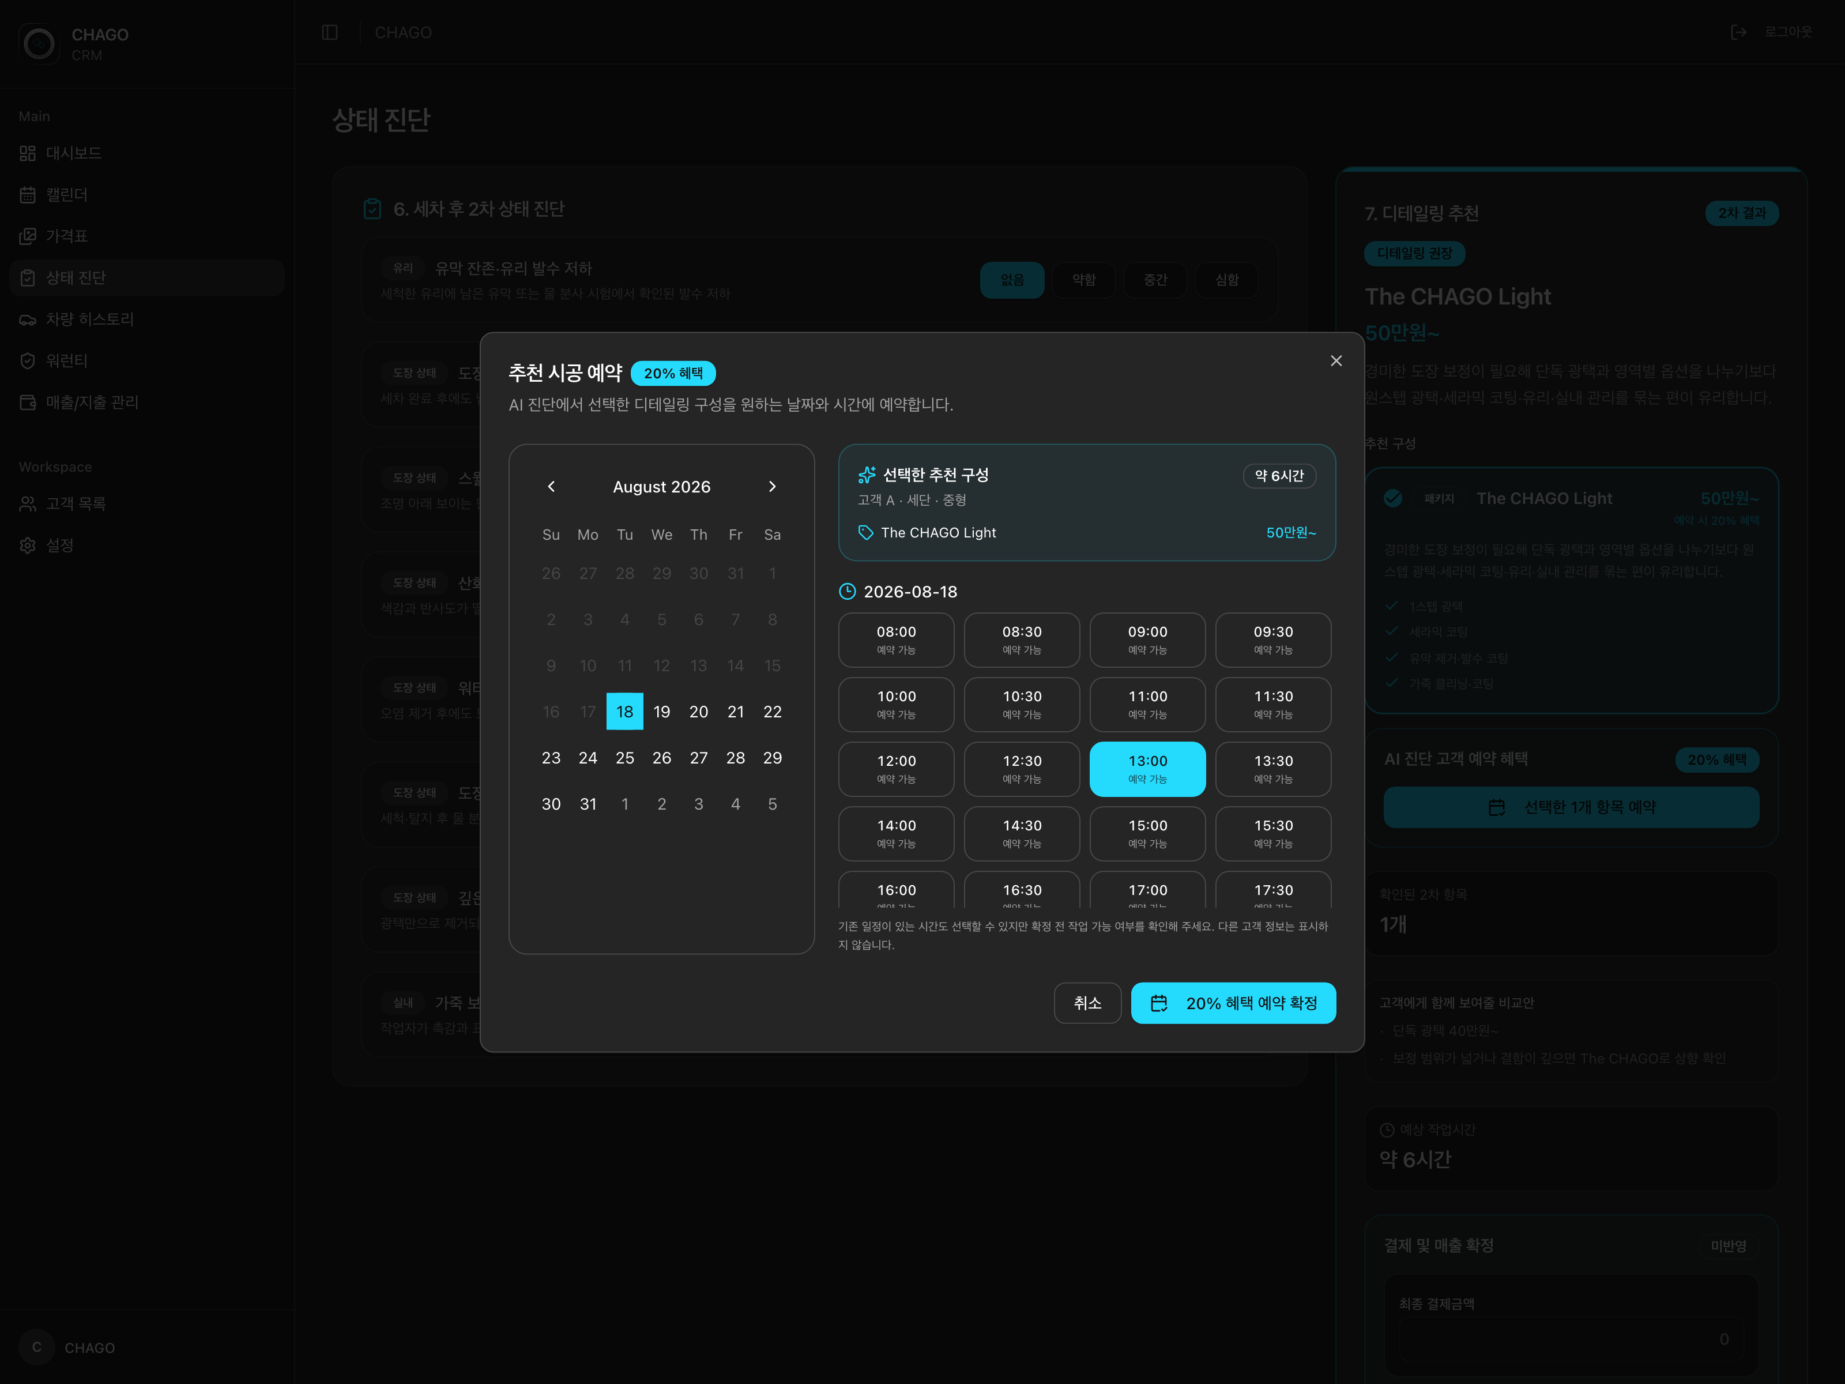Select the 08:00 time slot
The height and width of the screenshot is (1384, 1845).
click(896, 640)
